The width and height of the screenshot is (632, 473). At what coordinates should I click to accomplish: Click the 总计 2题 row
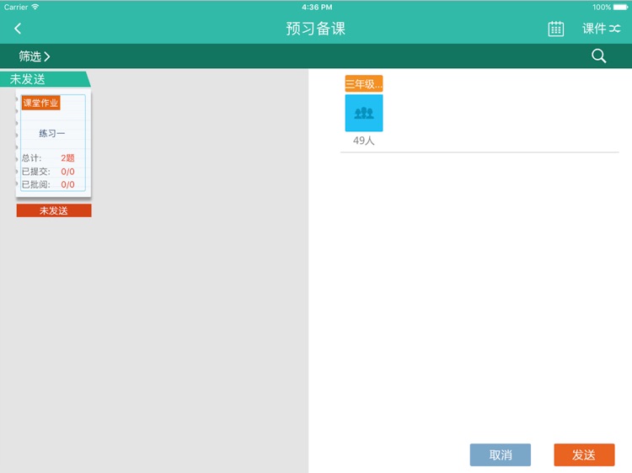(48, 157)
